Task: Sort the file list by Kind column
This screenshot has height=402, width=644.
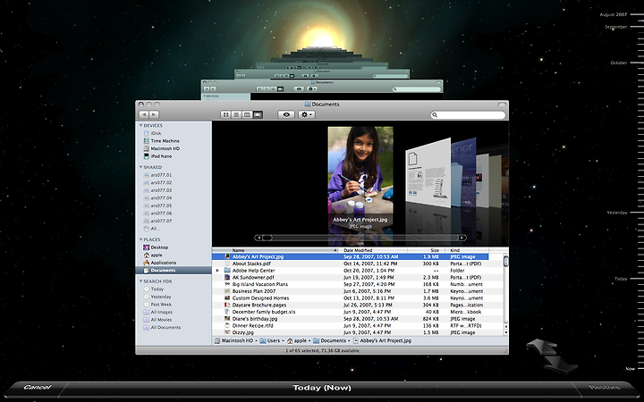Action: pos(466,250)
